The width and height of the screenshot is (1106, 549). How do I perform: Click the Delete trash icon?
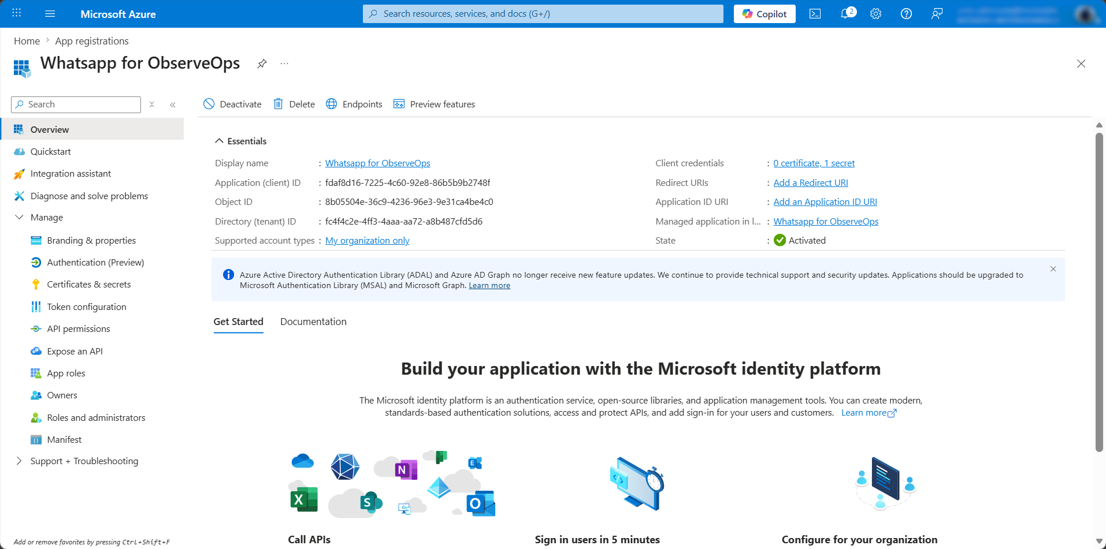[x=278, y=104]
